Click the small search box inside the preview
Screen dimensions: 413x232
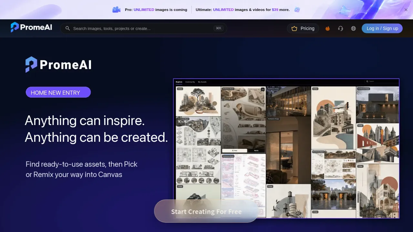[381, 82]
